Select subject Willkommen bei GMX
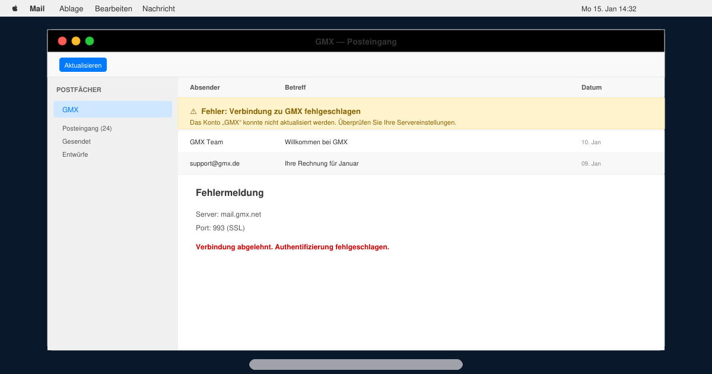Screen dimensions: 712x374 (x=316, y=142)
